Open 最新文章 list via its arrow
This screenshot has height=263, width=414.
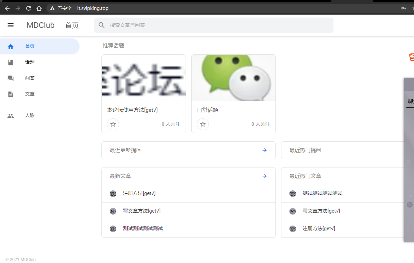(265, 176)
